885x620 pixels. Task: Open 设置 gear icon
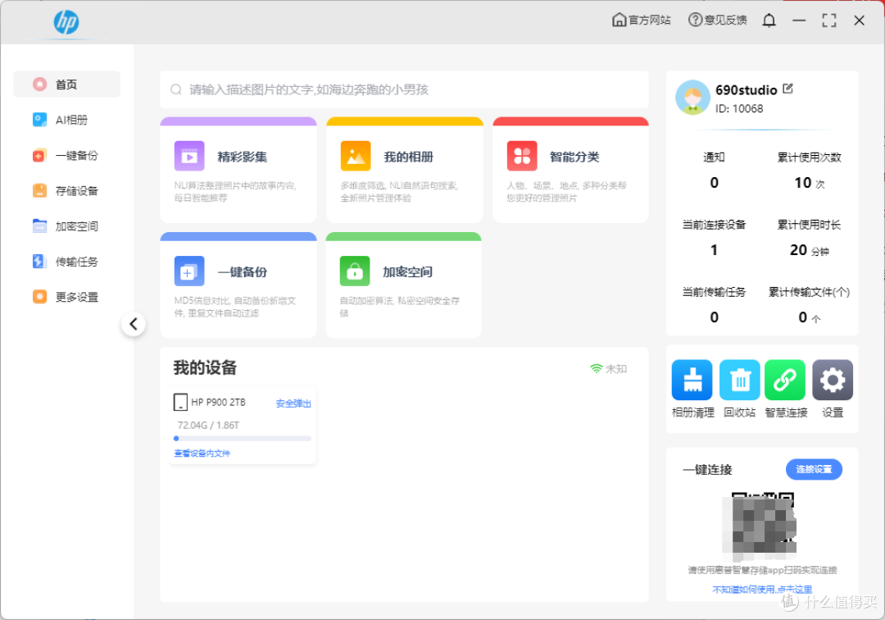(833, 380)
